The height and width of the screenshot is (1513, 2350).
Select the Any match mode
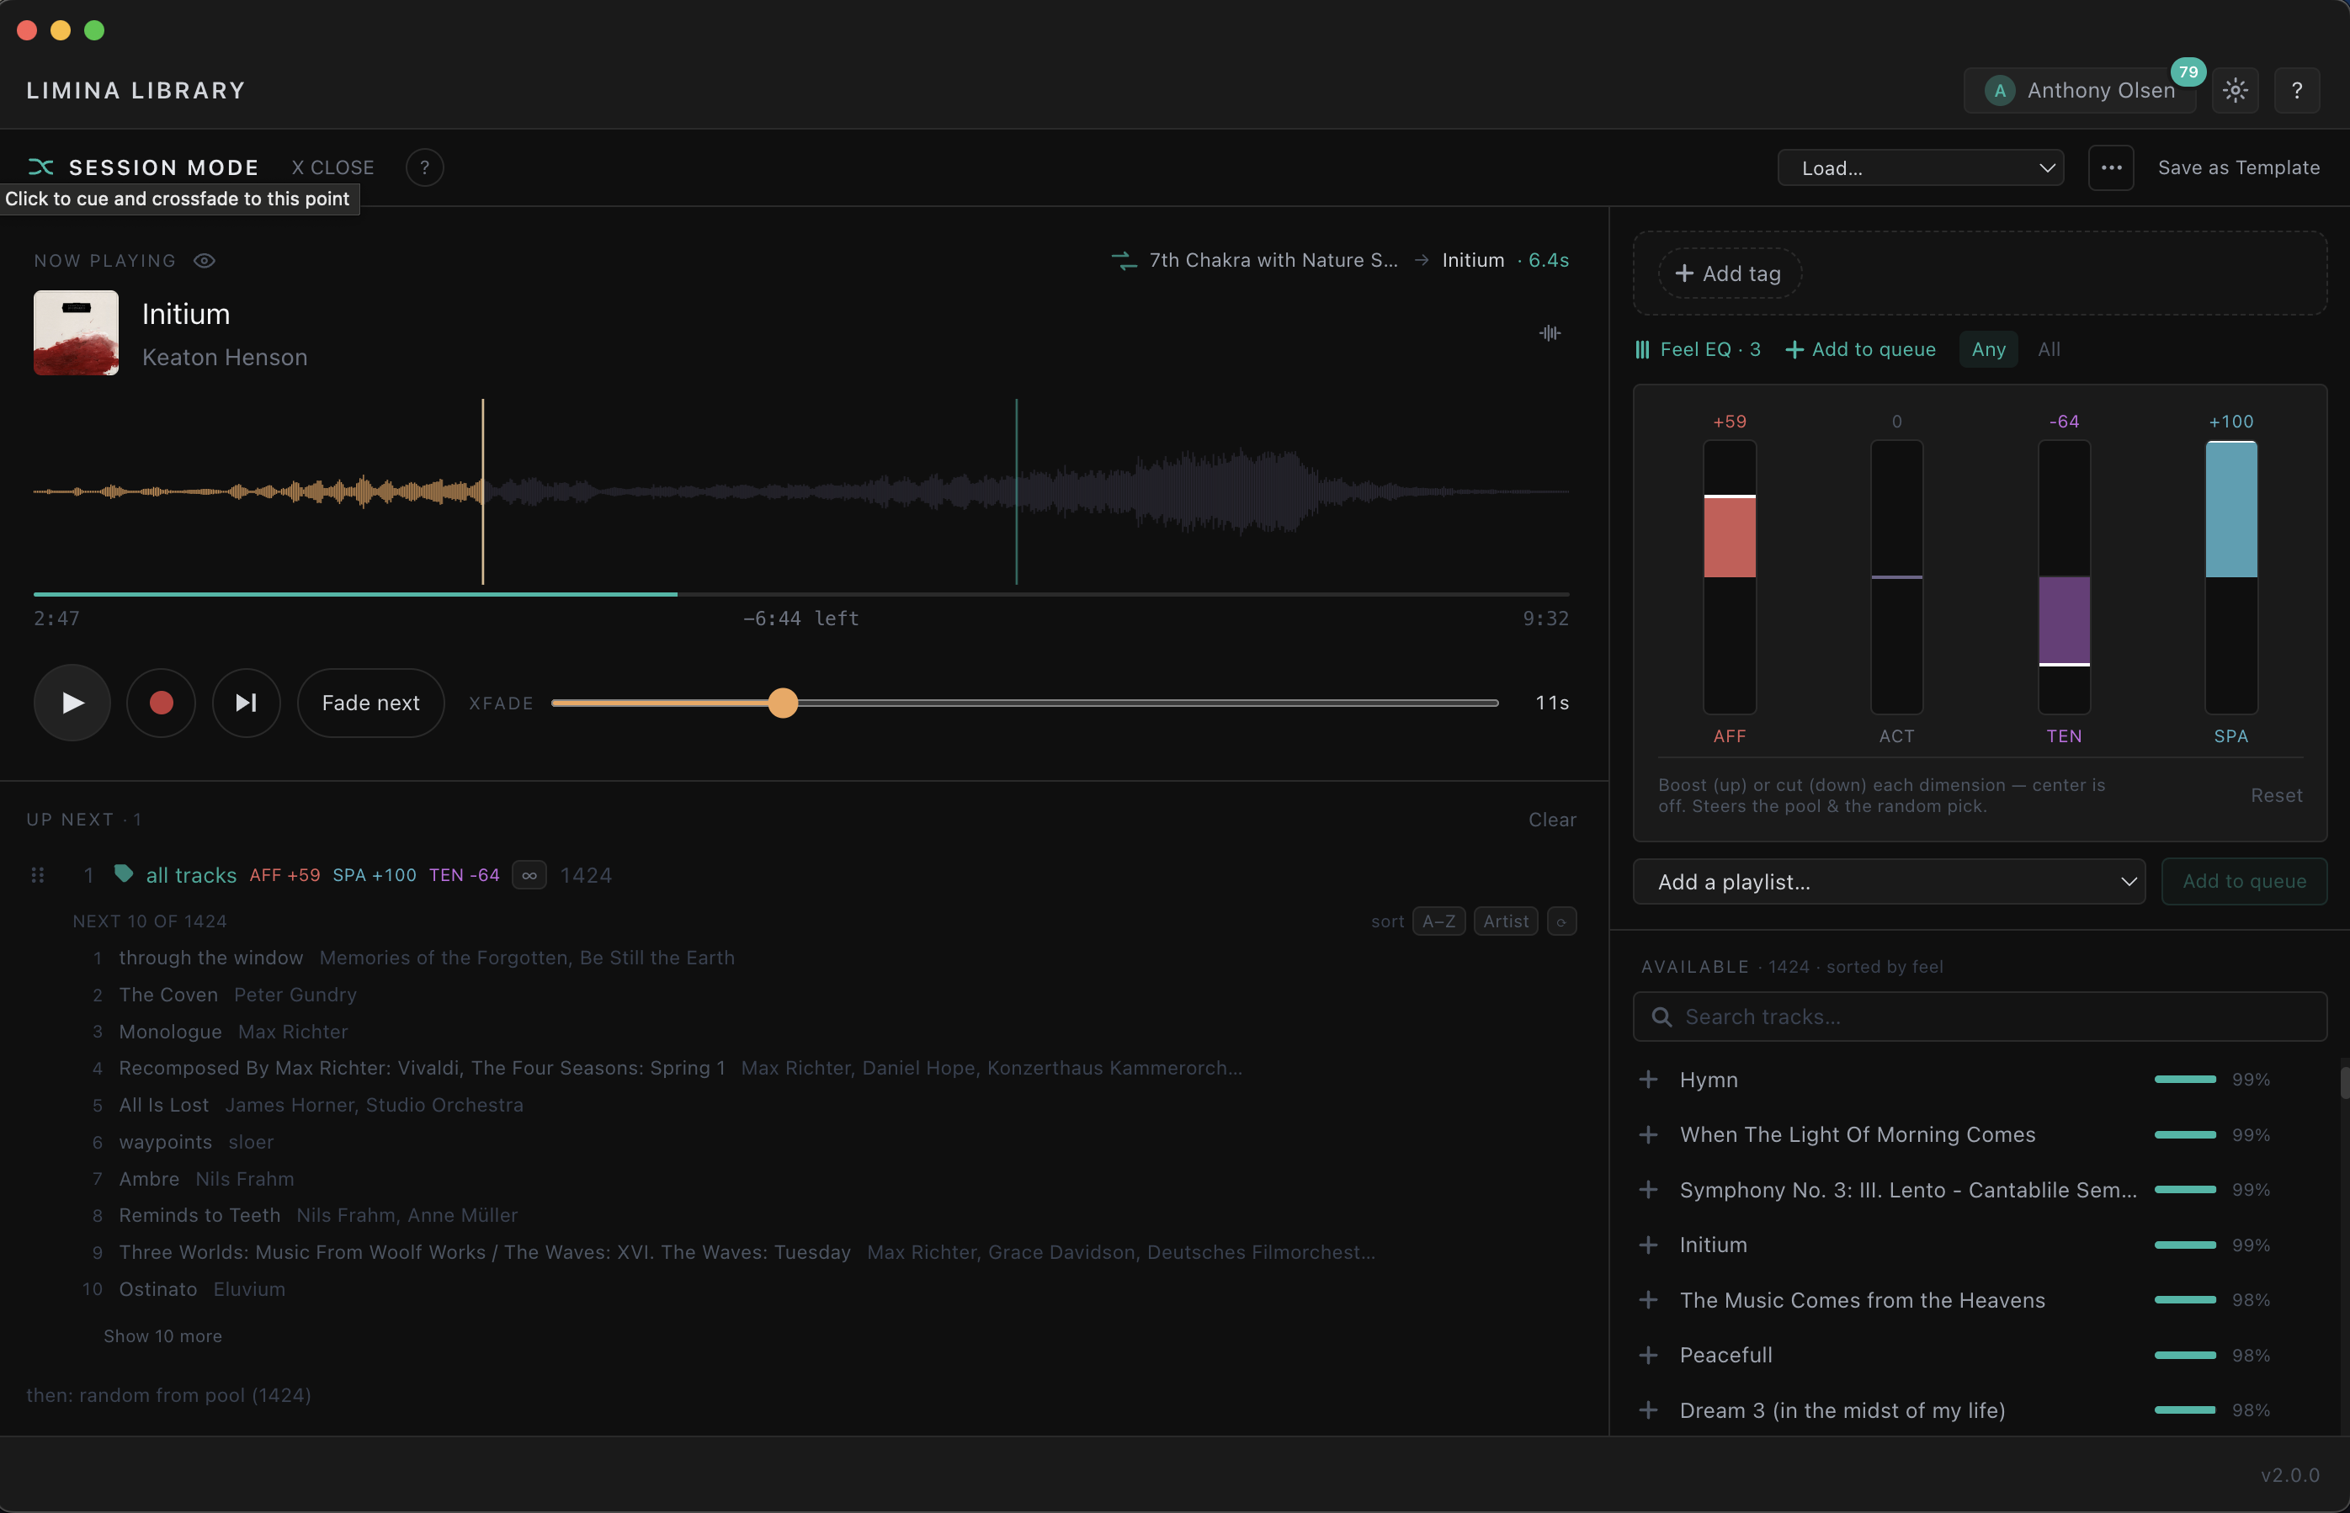click(x=1988, y=350)
